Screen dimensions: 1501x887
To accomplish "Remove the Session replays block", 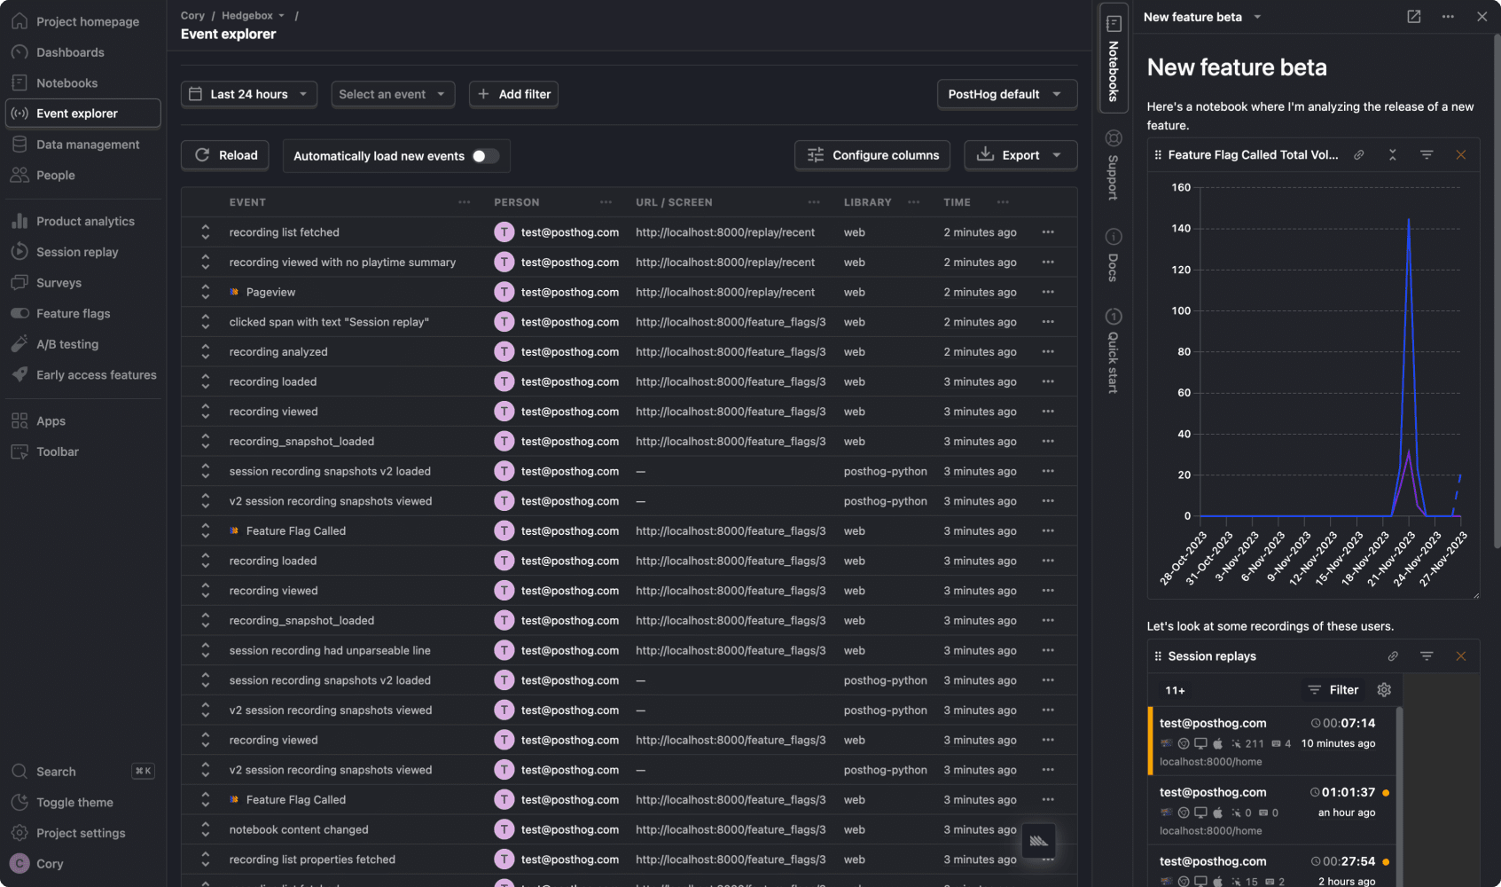I will pyautogui.click(x=1461, y=656).
